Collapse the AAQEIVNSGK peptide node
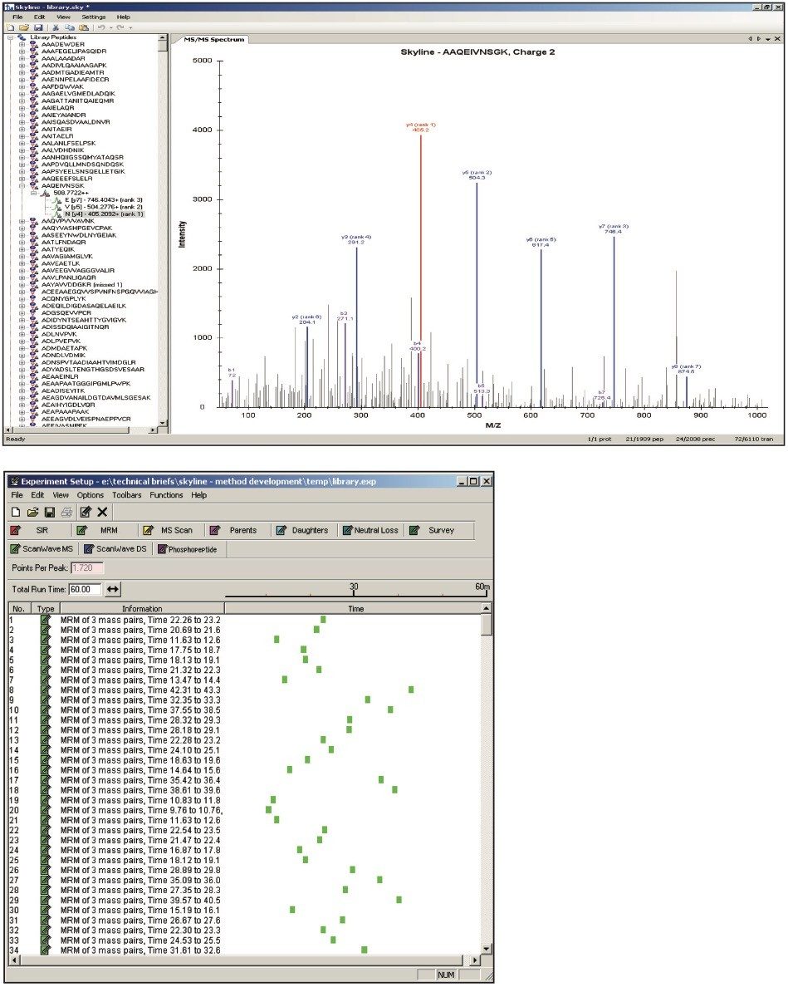 click(22, 185)
